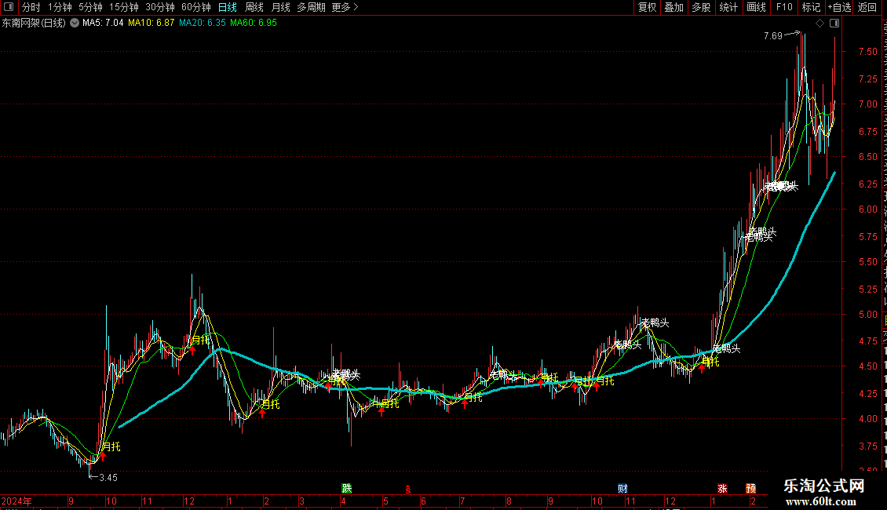Select the 30分钟 period tab
This screenshot has width=887, height=510.
(x=160, y=7)
